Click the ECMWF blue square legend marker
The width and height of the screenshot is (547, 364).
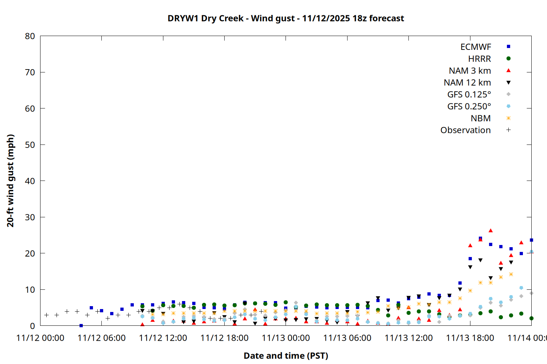pyautogui.click(x=508, y=47)
